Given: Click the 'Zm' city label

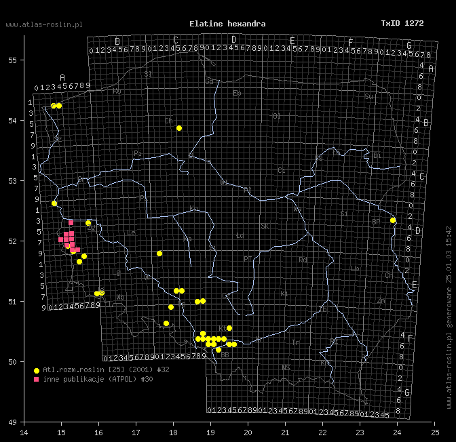Looking at the screenshot, I should (x=381, y=301).
